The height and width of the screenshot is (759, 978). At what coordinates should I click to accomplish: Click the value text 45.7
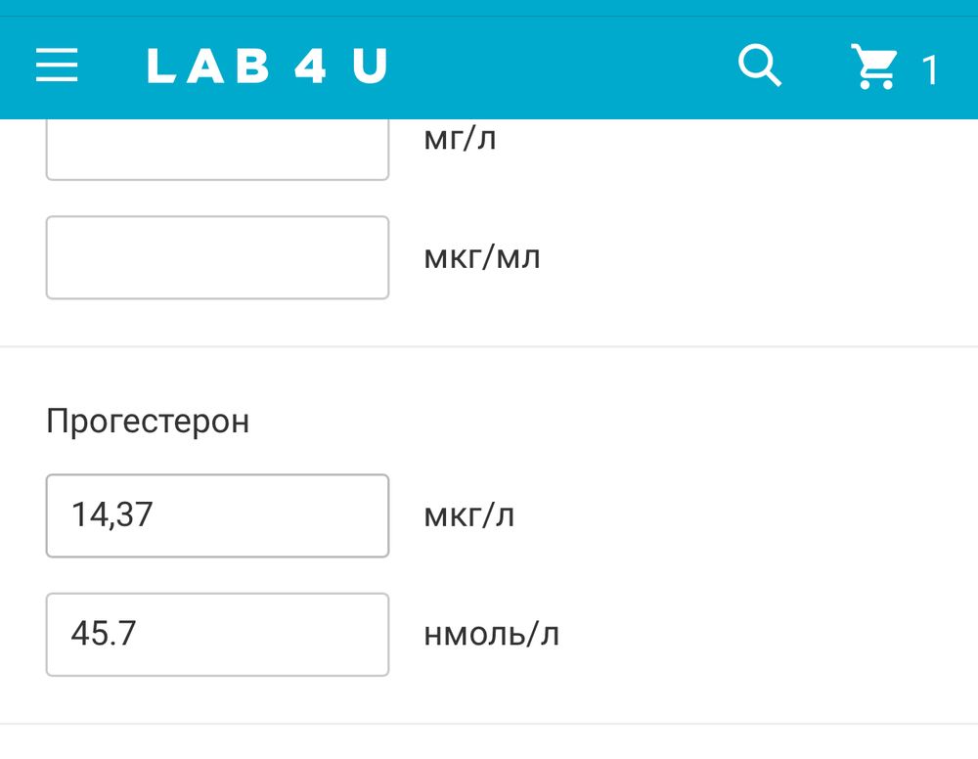103,634
